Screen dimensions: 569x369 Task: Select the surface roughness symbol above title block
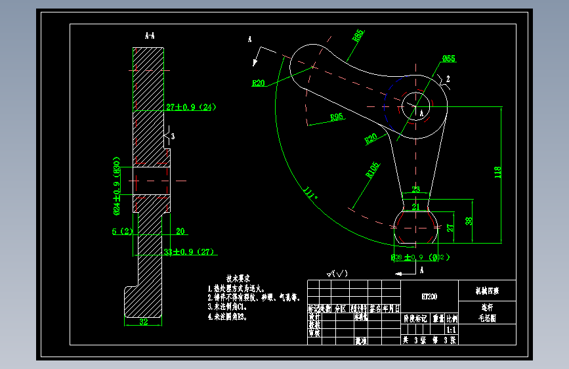coord(337,274)
